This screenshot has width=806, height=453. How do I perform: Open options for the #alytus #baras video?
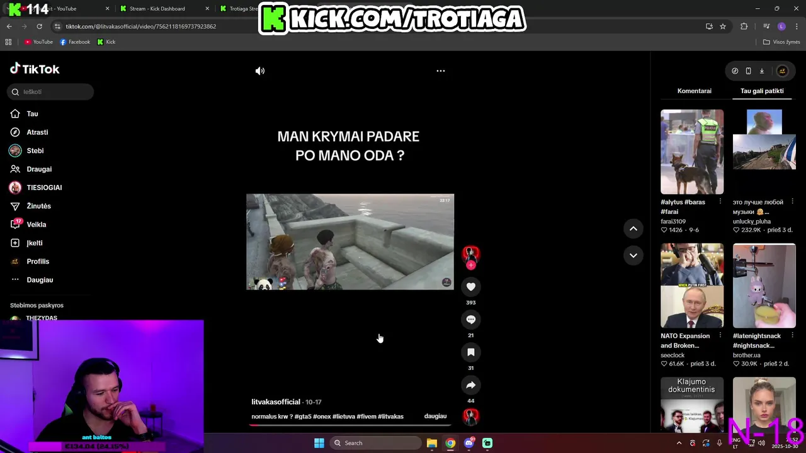click(x=720, y=202)
